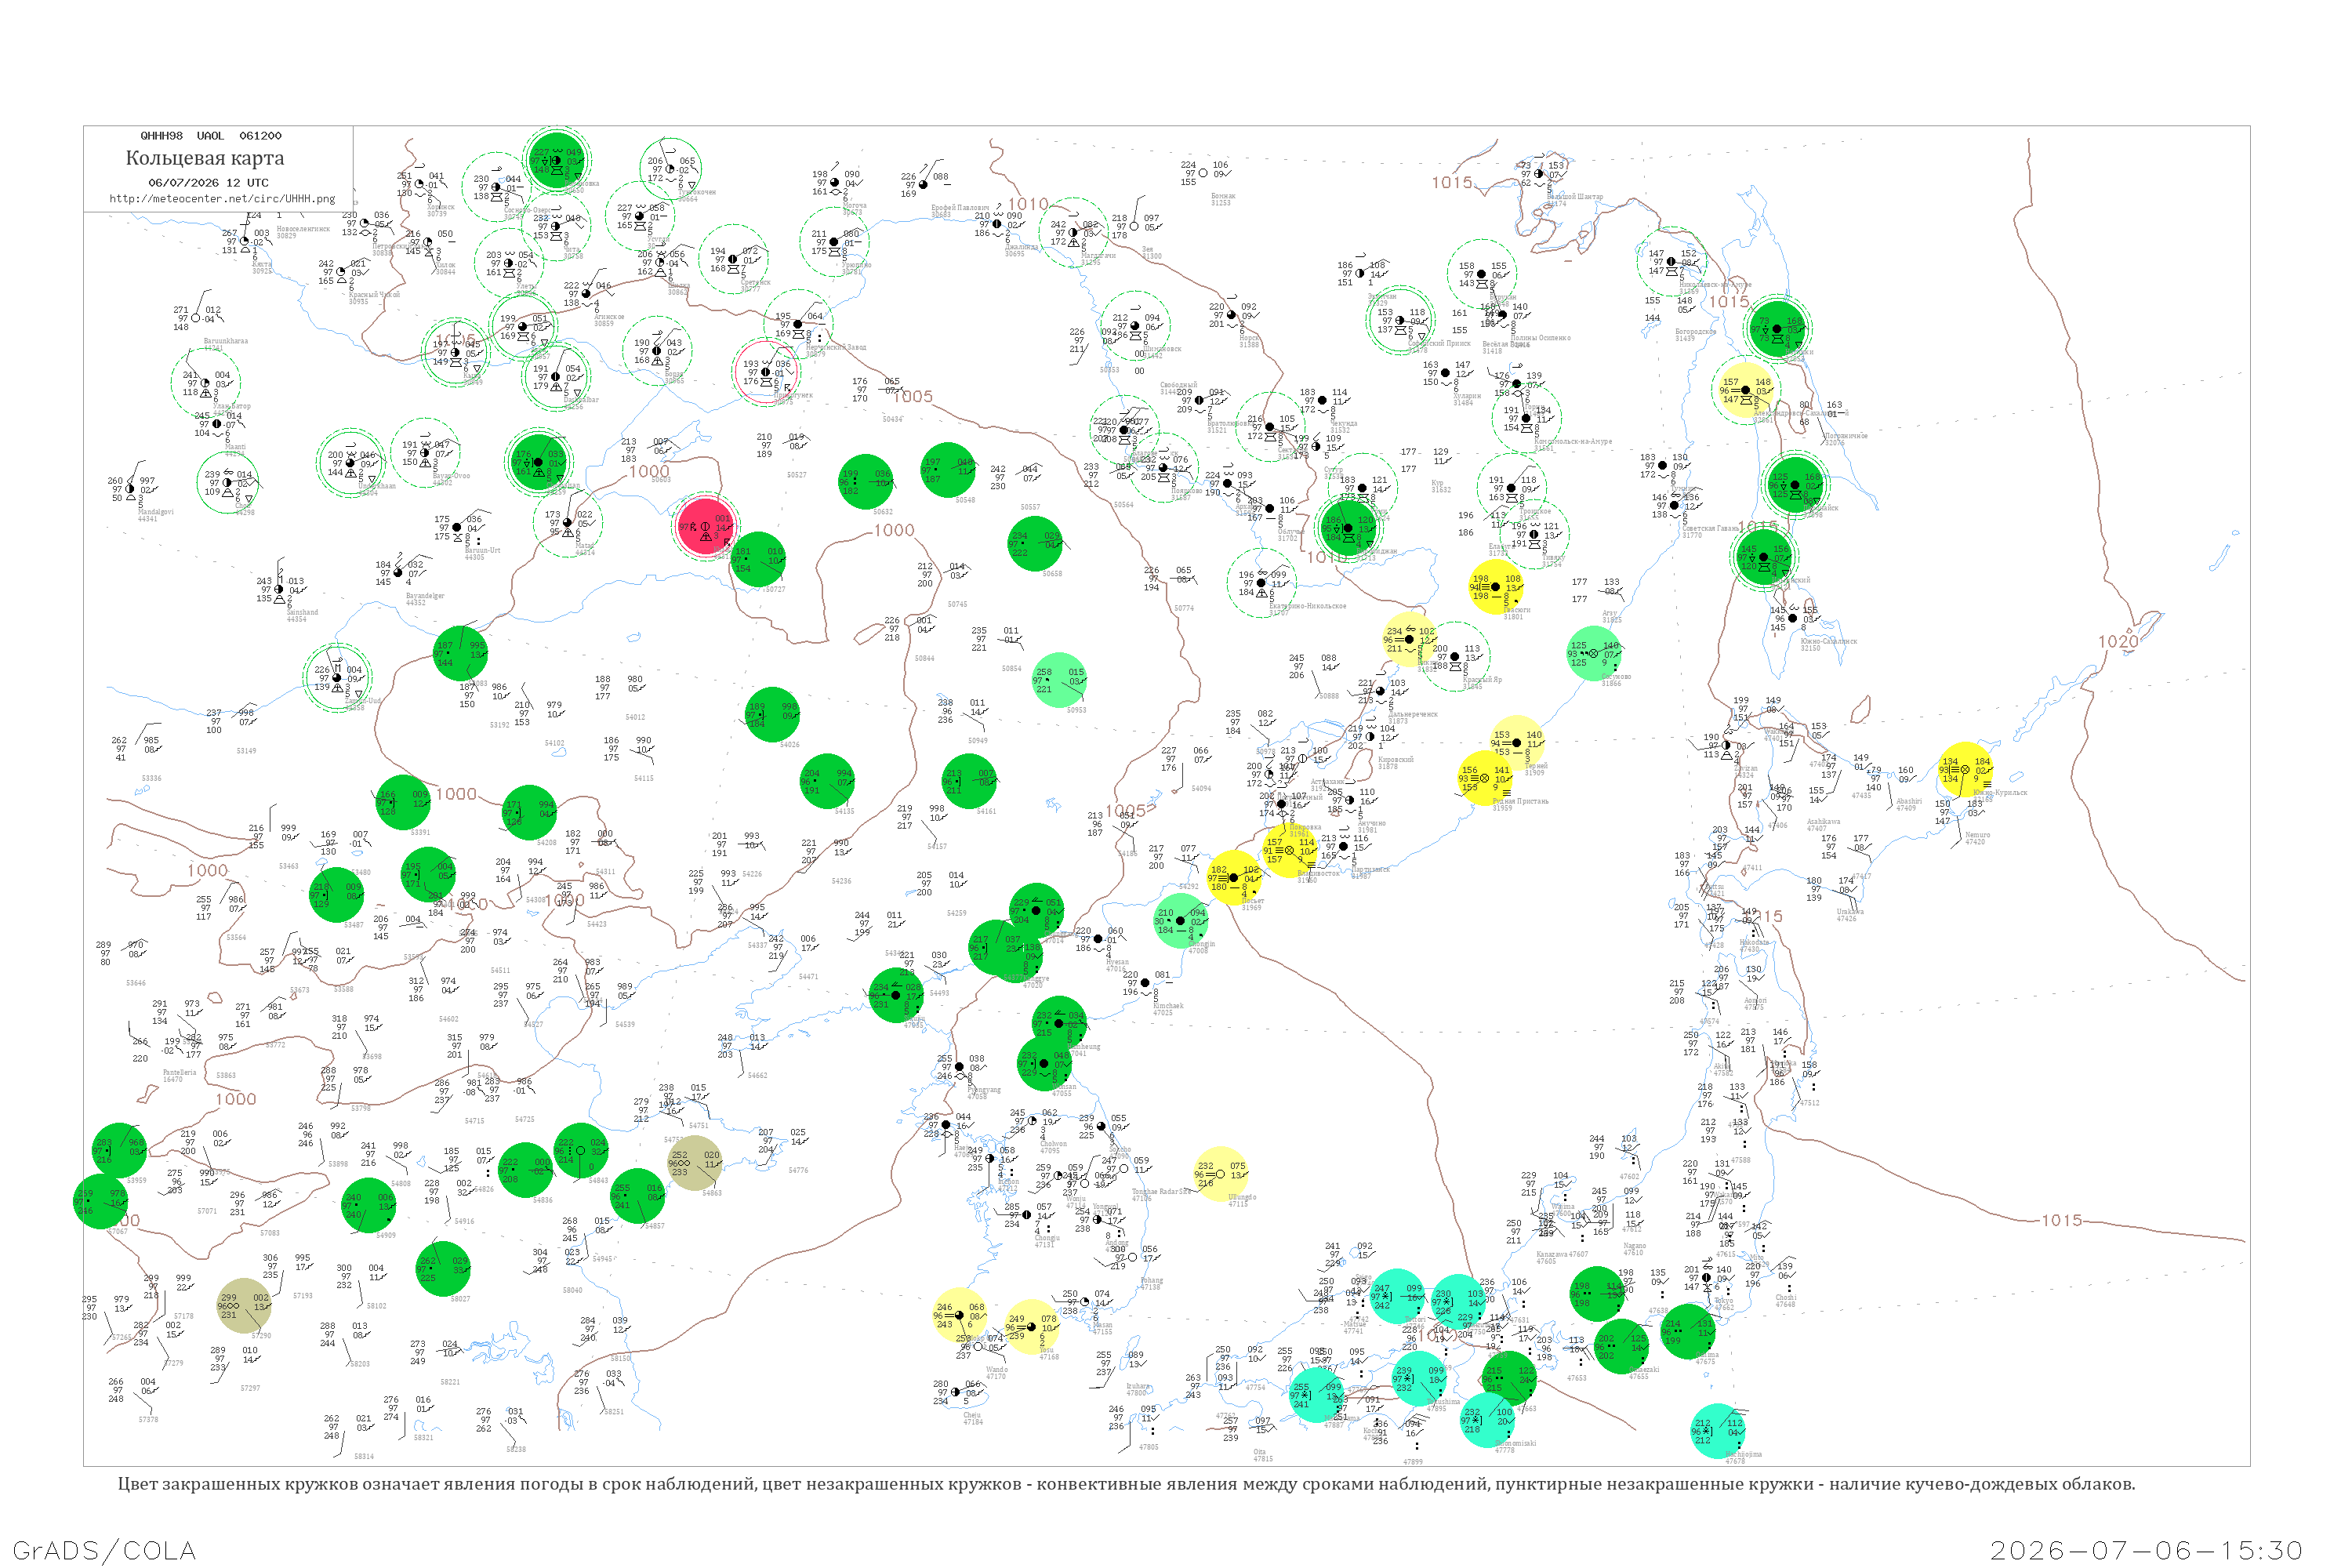Screen dimensions: 2352x1568
Task: Select the "Дальнереченск" station label
Action: click(x=1413, y=714)
